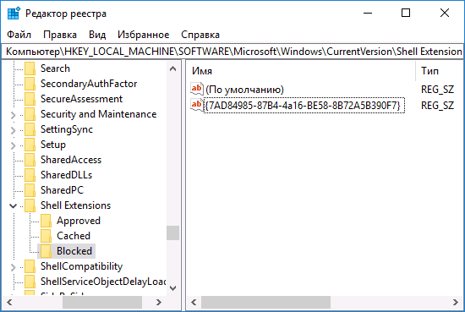465x312 pixels.
Task: Click the string icon of {7AD84985...} value
Action: [x=197, y=105]
